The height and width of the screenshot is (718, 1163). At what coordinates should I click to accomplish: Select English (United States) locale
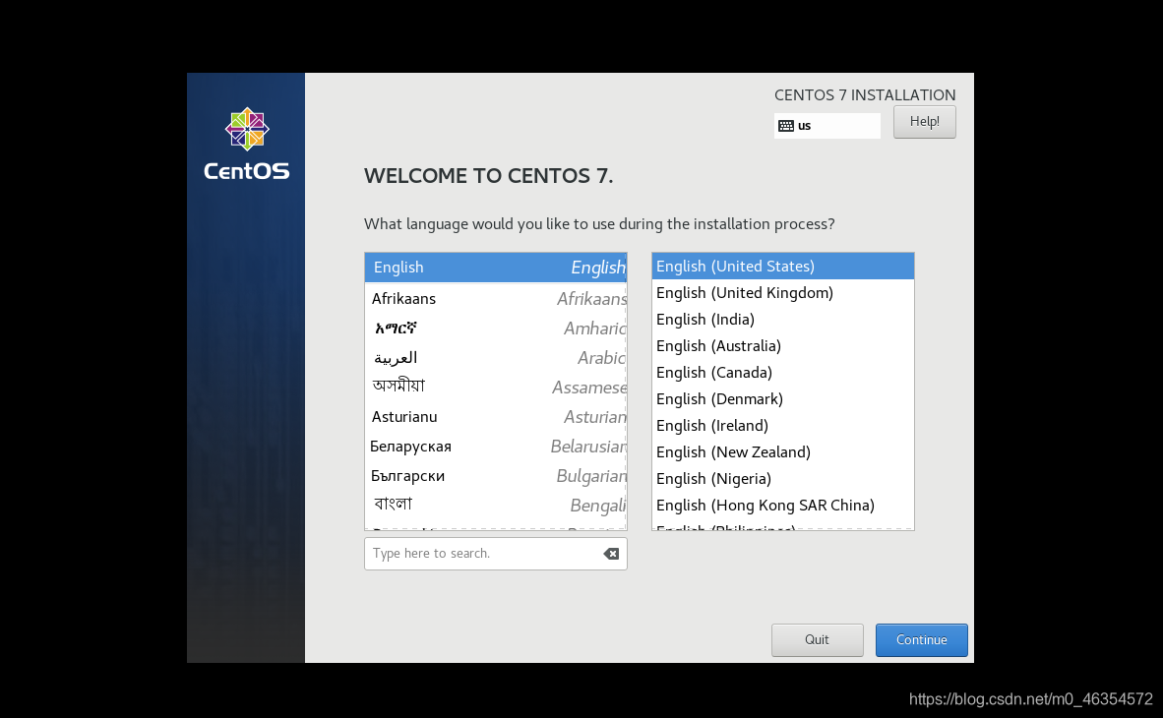point(782,267)
